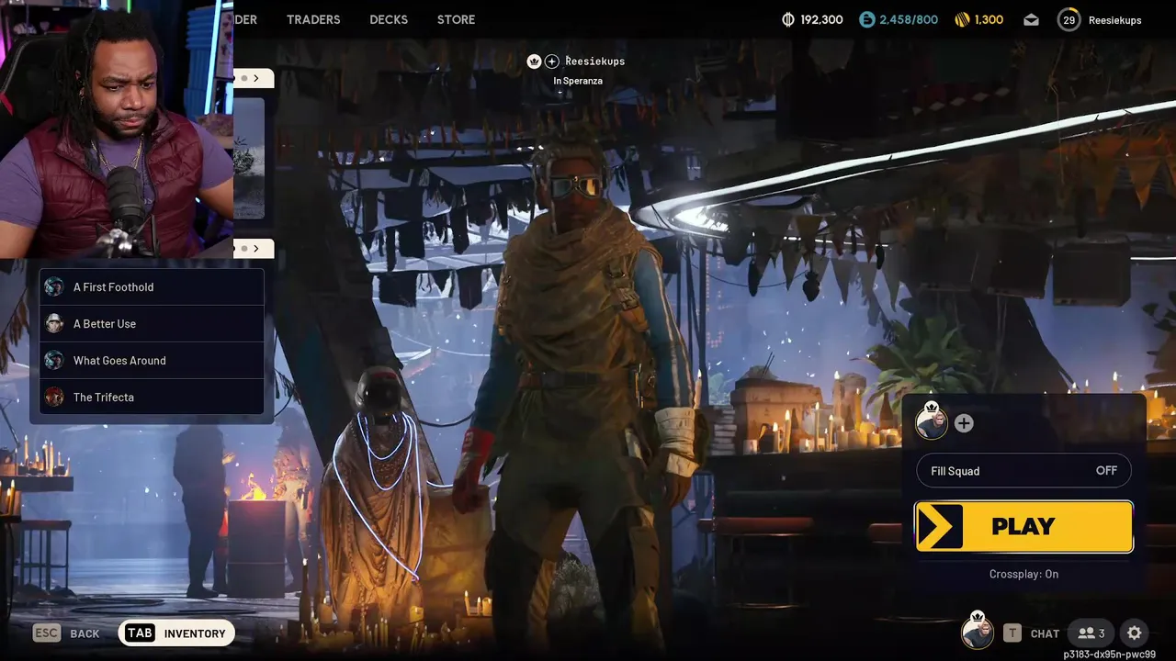Click squad leader avatar in the play panel
1176x661 pixels.
tap(932, 422)
